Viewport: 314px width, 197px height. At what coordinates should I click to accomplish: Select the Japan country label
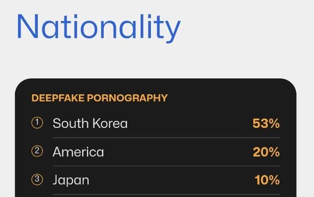click(x=71, y=180)
